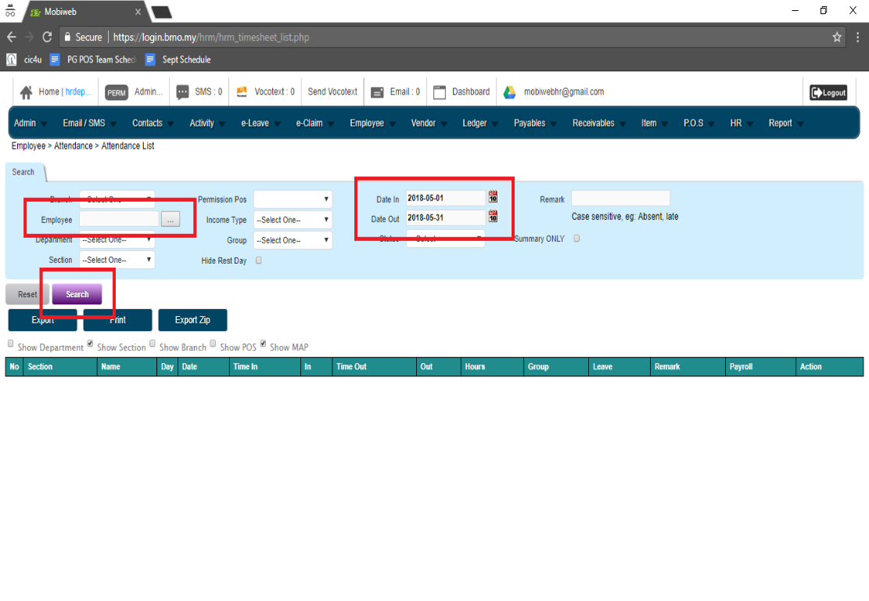Open the Department dropdown
Image resolution: width=869 pixels, height=601 pixels.
(117, 239)
